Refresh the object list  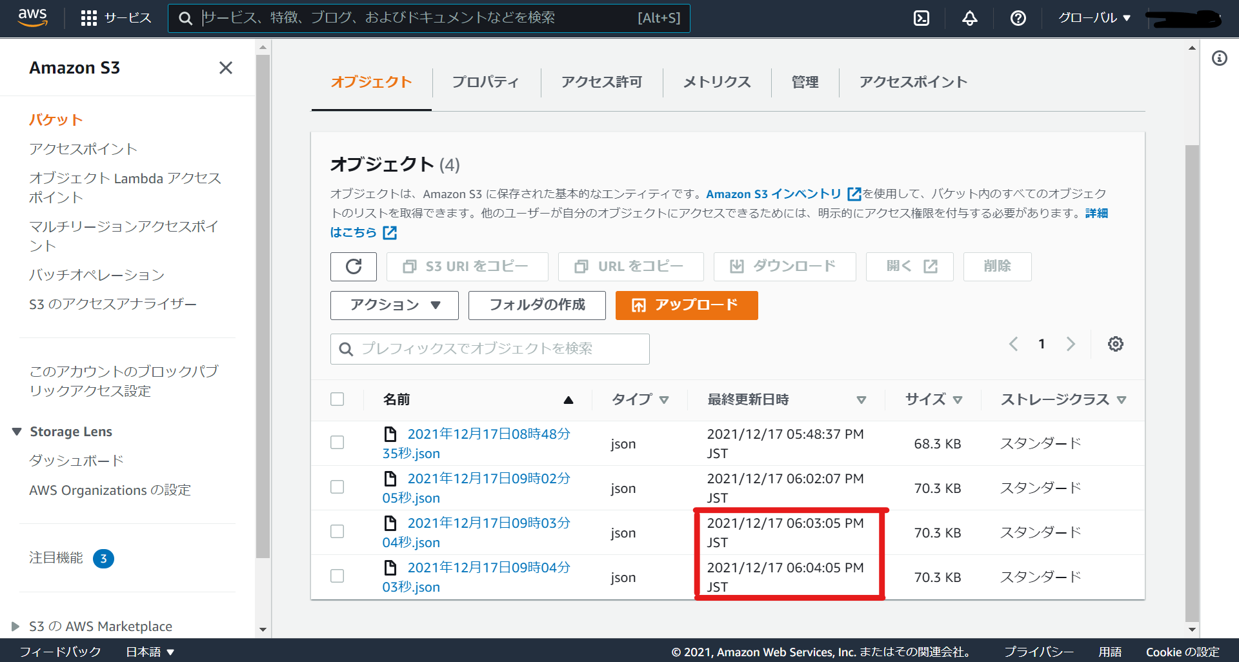(353, 266)
